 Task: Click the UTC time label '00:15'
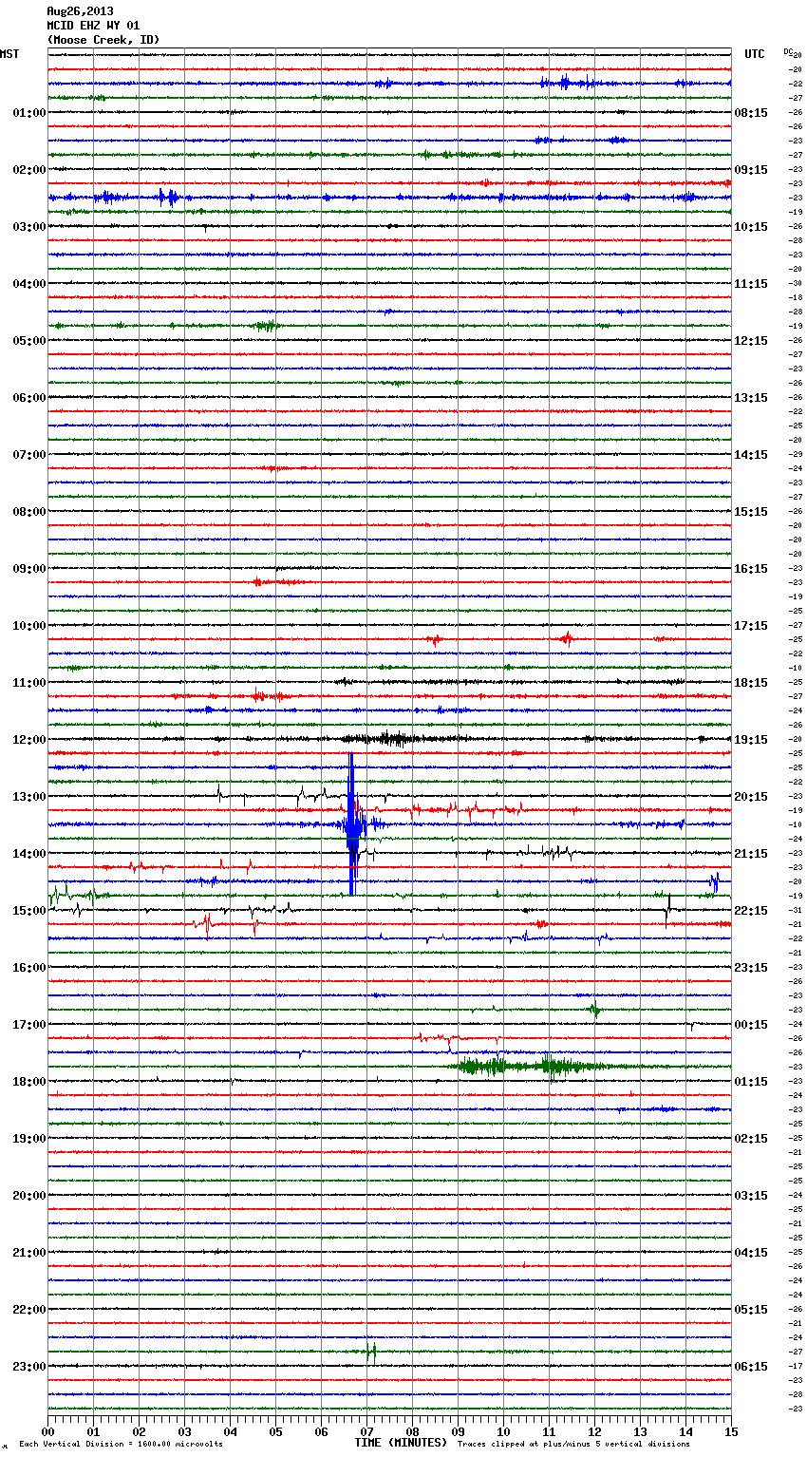pos(751,1024)
